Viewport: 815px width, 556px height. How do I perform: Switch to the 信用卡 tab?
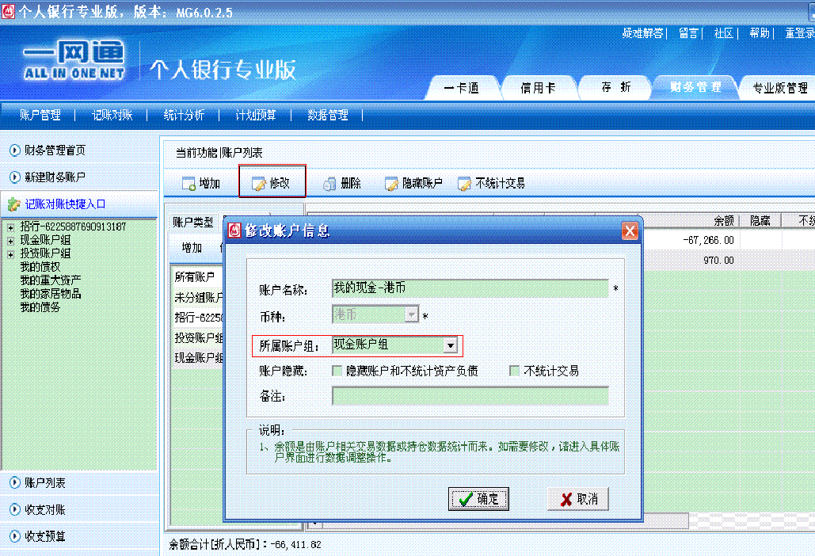pos(538,88)
